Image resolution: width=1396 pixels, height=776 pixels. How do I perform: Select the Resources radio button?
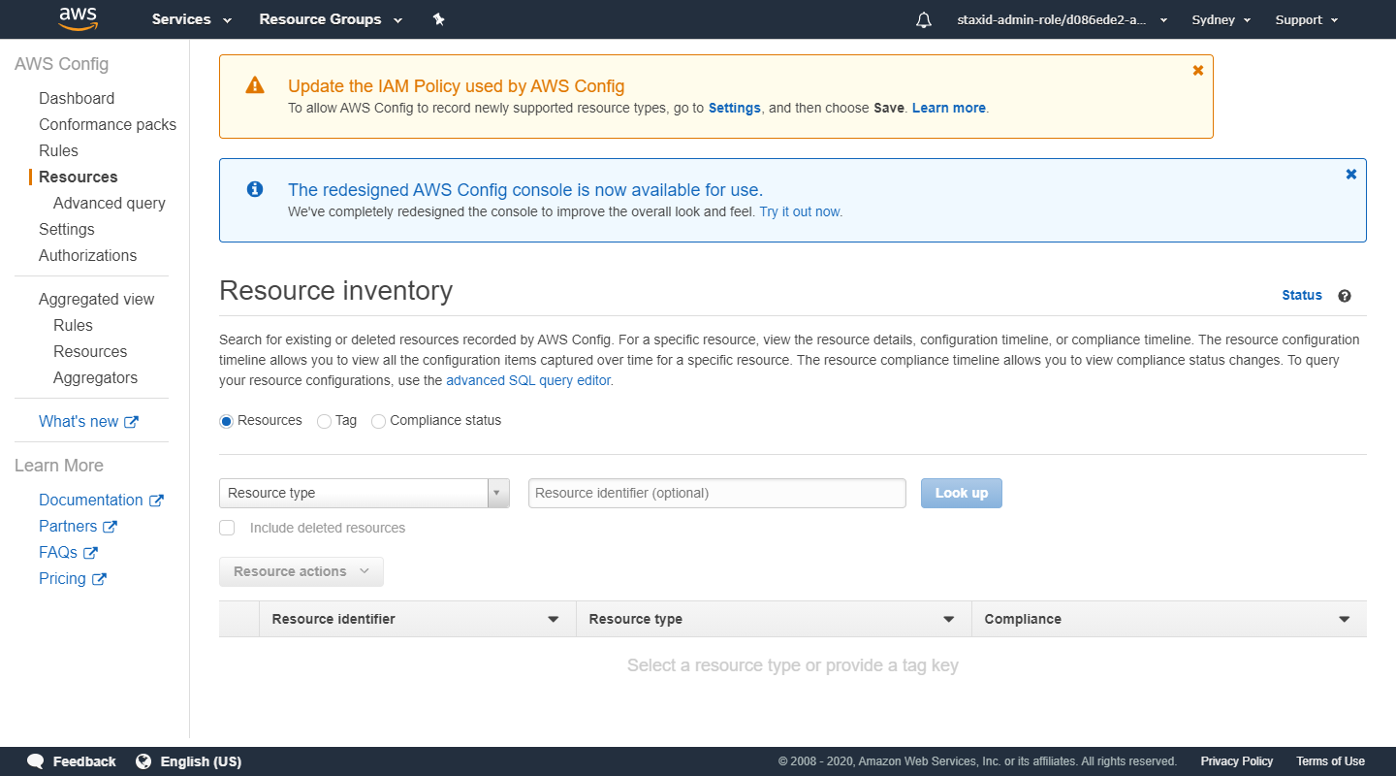point(227,421)
